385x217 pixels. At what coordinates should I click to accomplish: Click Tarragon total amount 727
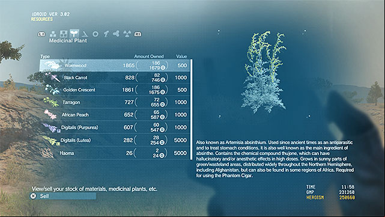point(129,102)
